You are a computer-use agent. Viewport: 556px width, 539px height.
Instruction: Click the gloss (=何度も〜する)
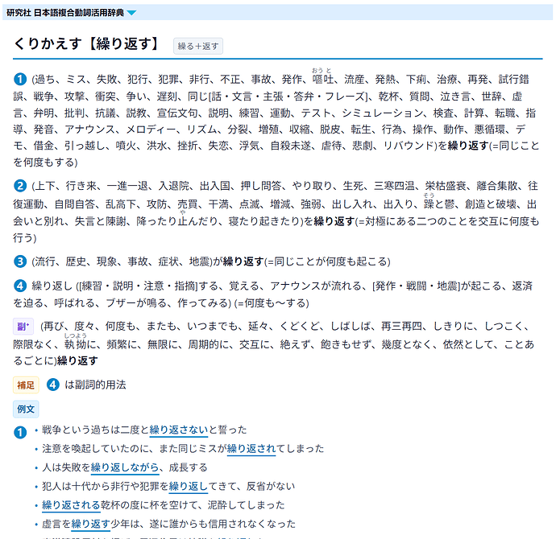point(272,303)
